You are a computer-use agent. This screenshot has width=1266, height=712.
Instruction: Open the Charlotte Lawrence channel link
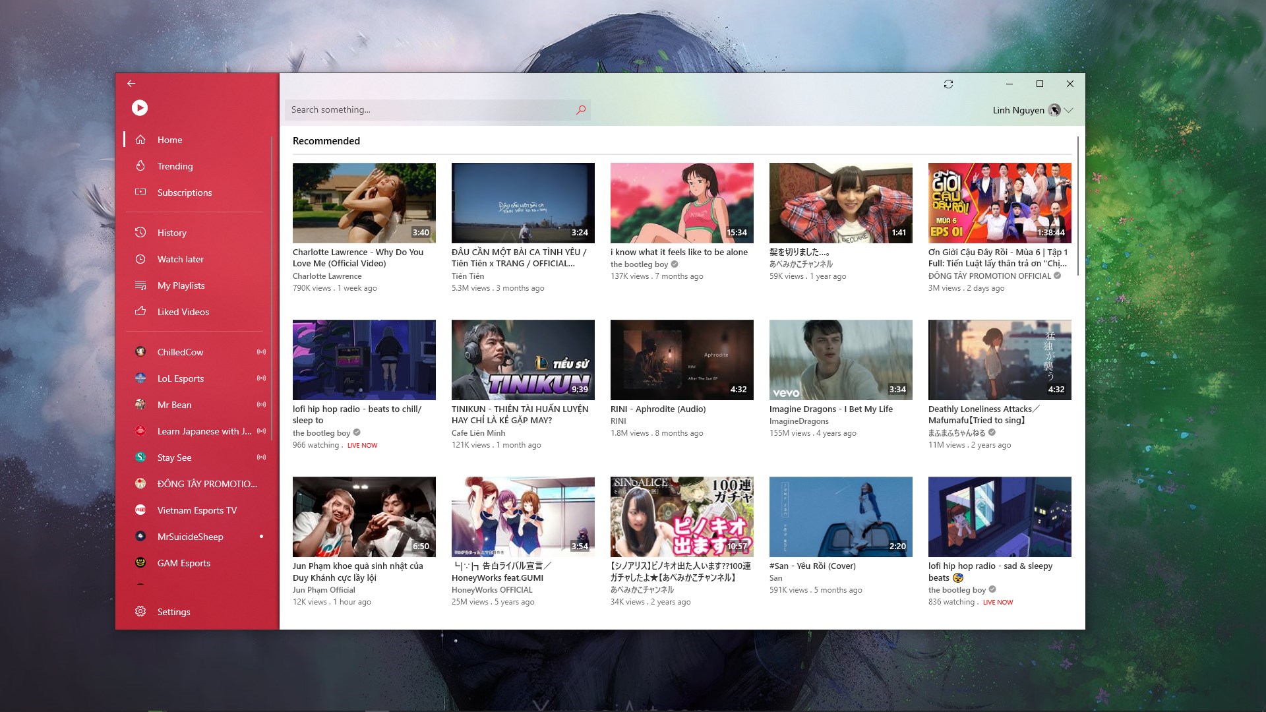[327, 276]
